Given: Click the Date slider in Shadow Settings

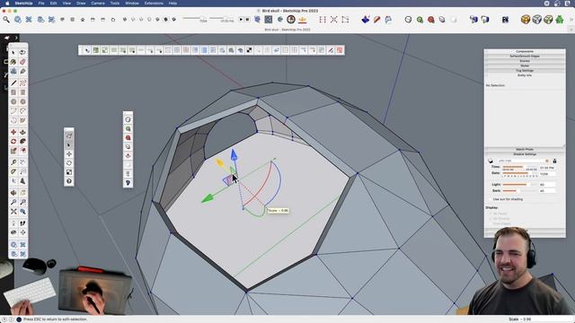Looking at the screenshot, I should pos(519,173).
